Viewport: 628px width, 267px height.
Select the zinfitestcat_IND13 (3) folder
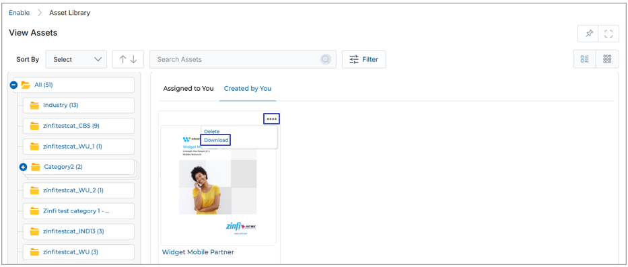click(79, 231)
